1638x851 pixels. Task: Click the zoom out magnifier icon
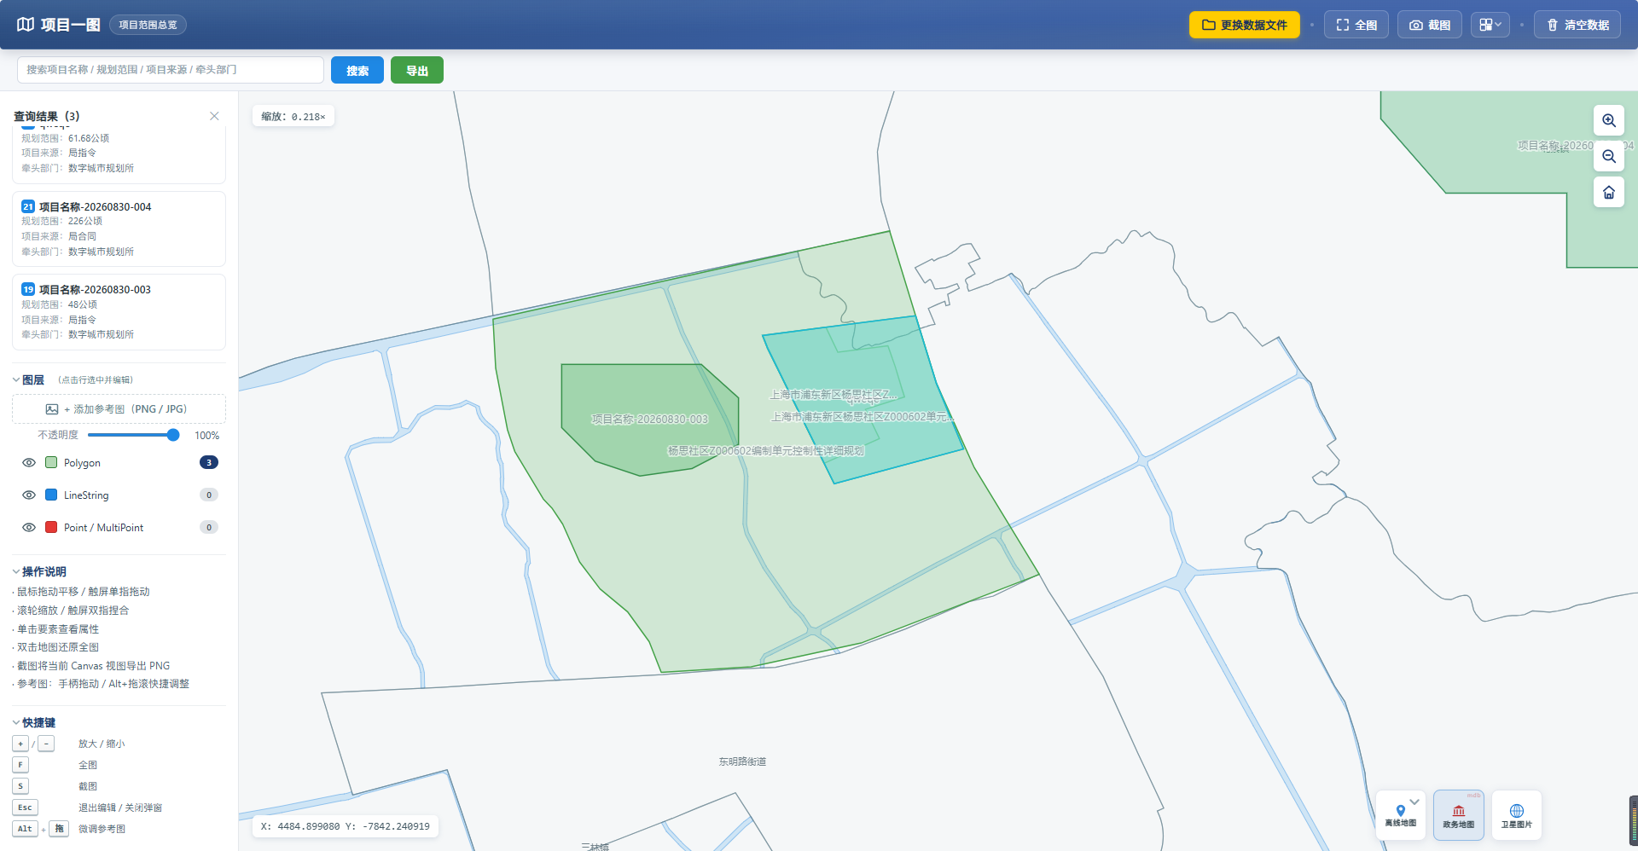[x=1608, y=157]
